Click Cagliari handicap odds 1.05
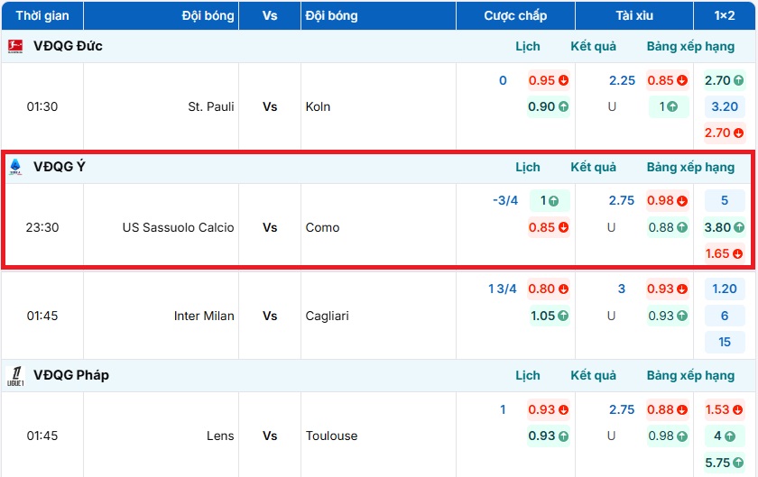The height and width of the screenshot is (477, 758). pyautogui.click(x=549, y=316)
